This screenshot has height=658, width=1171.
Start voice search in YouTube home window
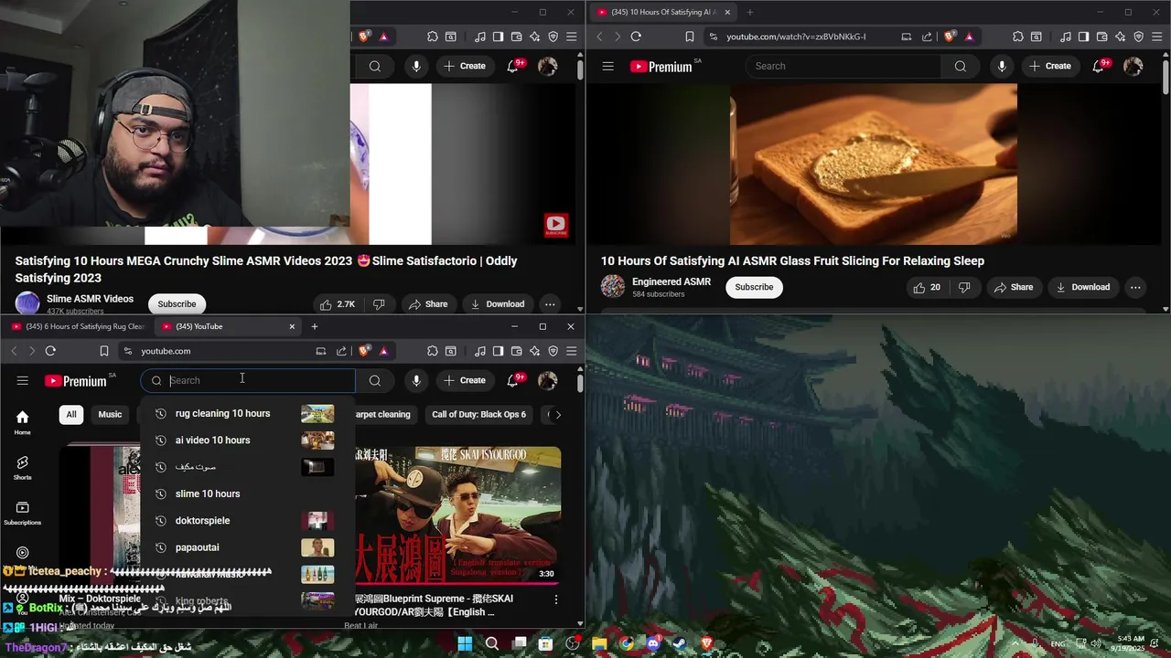tap(416, 380)
